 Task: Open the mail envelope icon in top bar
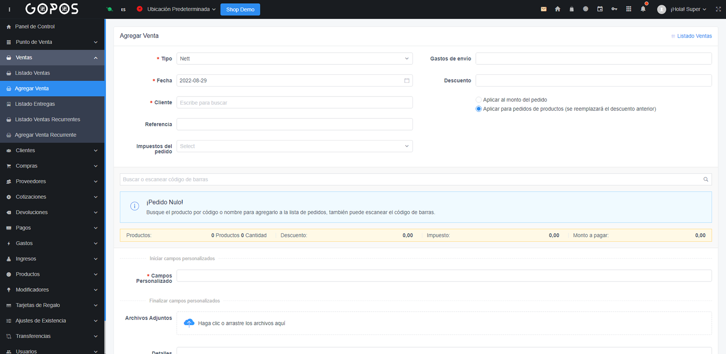pos(544,9)
